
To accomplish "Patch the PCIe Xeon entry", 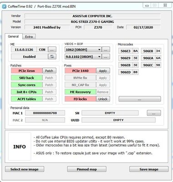I will coord(49,71).
